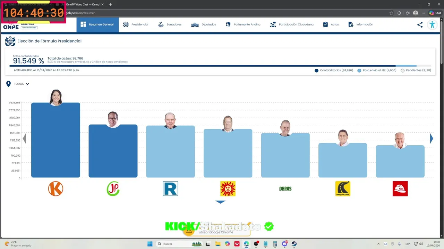This screenshot has width=444, height=249.
Task: Open the browser favorites list
Action: click(x=408, y=13)
